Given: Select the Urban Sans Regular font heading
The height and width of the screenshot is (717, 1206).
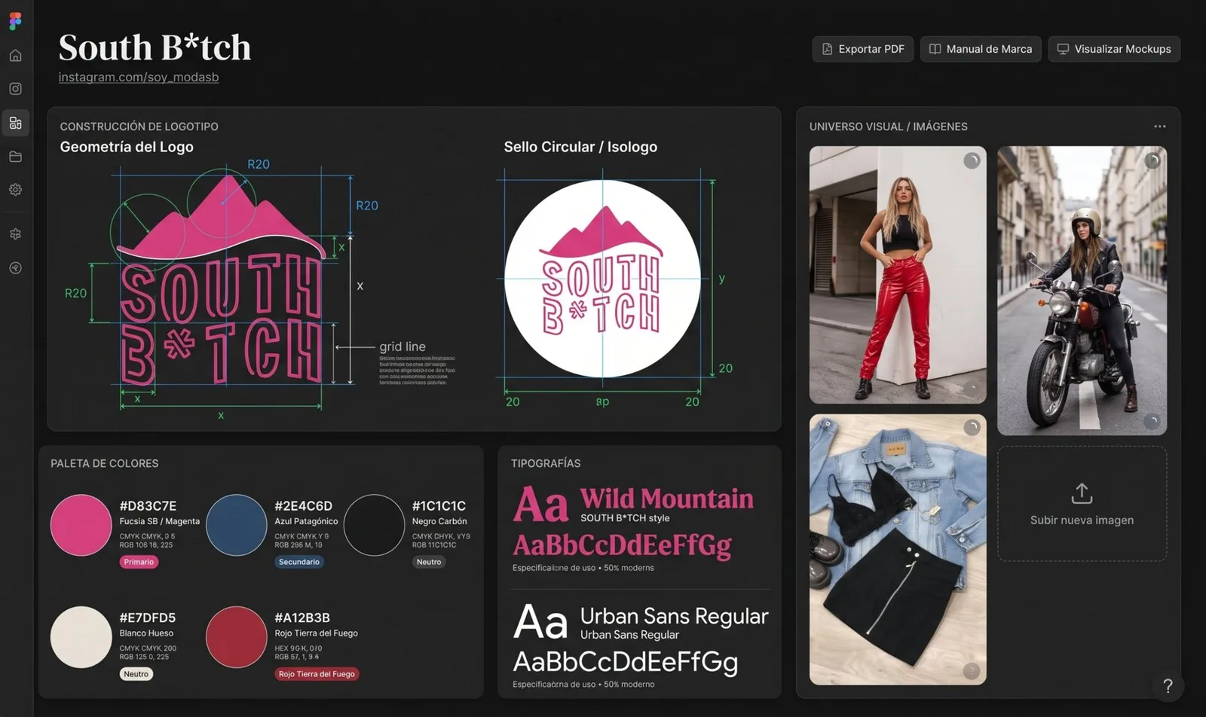Looking at the screenshot, I should 674,616.
